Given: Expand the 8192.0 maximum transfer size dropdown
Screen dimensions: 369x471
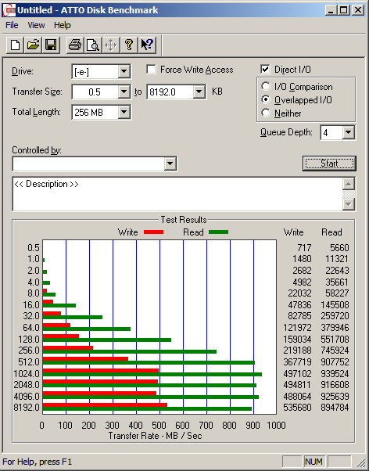Looking at the screenshot, I should [199, 92].
